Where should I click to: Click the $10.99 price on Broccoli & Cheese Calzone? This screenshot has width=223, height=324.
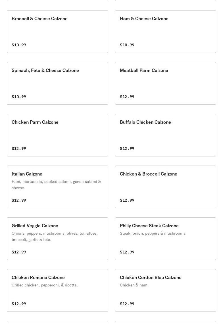pos(19,45)
